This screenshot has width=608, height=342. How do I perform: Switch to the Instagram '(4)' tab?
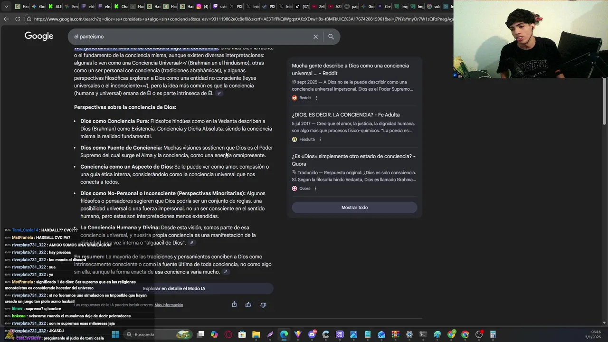pyautogui.click(x=202, y=7)
